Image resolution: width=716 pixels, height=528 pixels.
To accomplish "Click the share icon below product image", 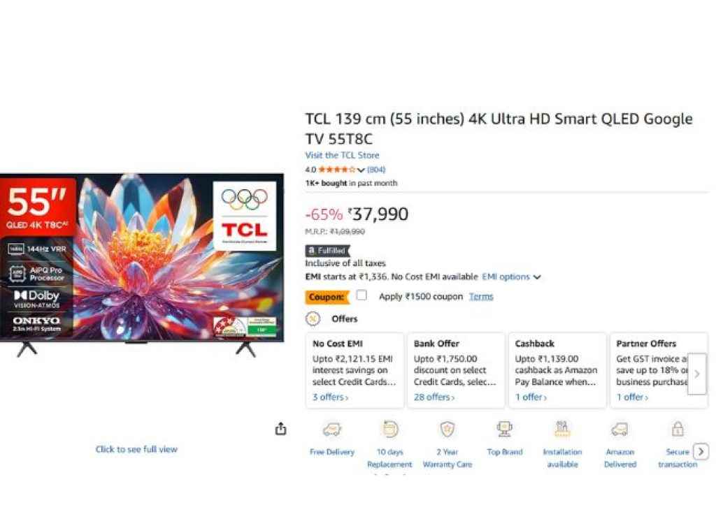I will point(280,429).
